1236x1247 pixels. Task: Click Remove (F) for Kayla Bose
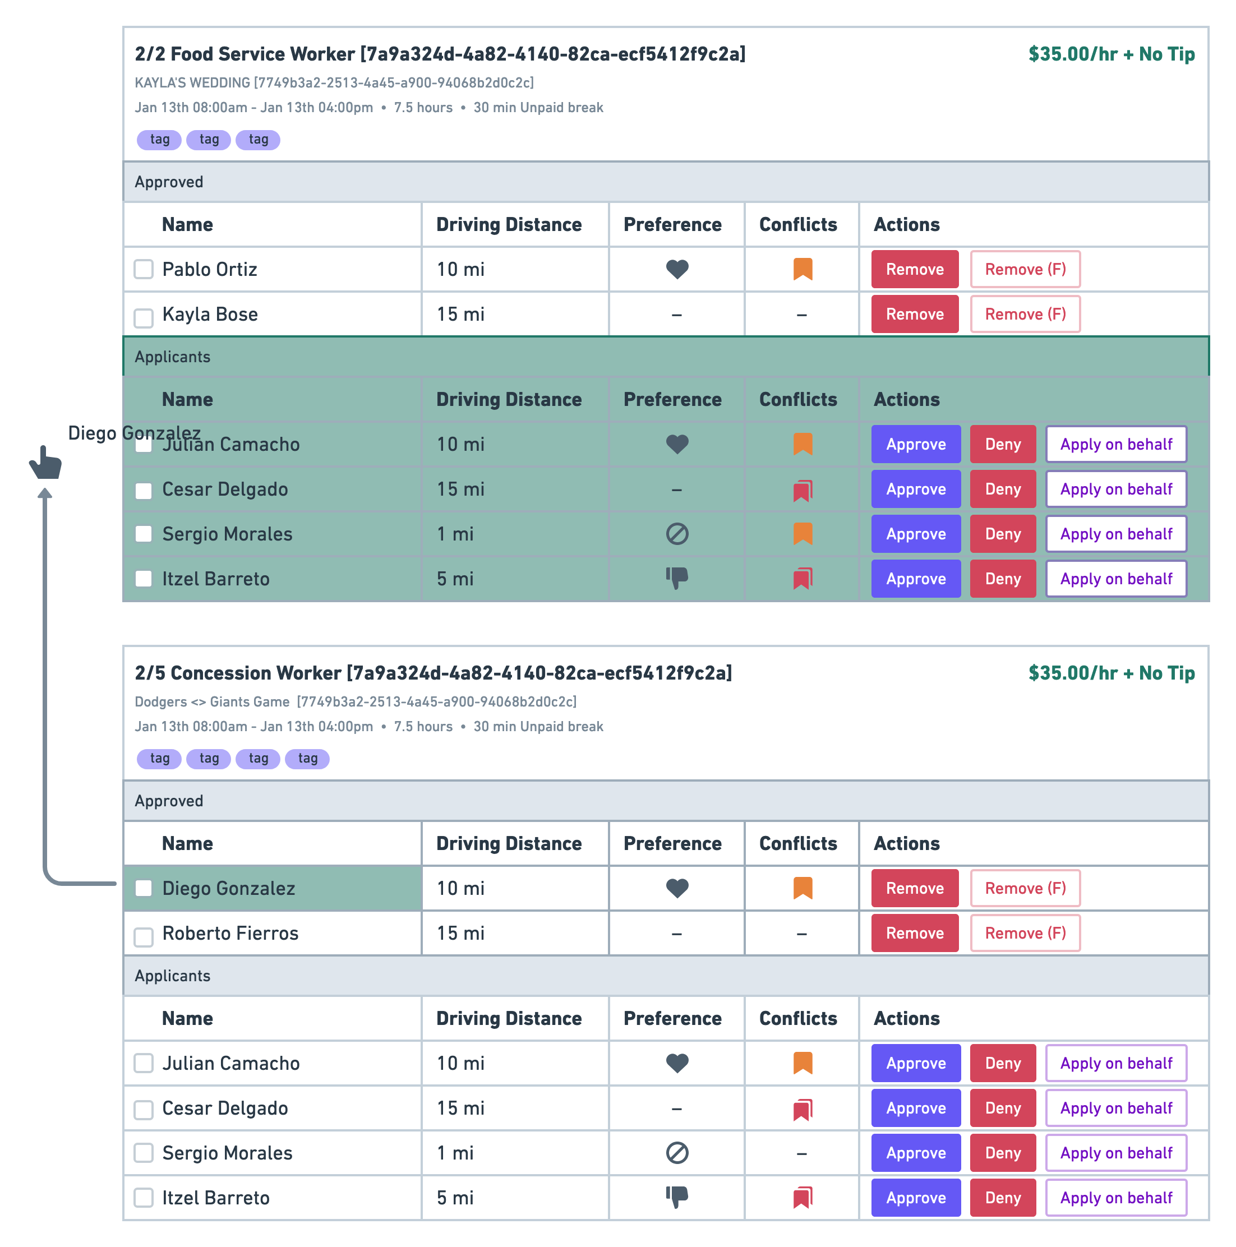(x=1025, y=315)
